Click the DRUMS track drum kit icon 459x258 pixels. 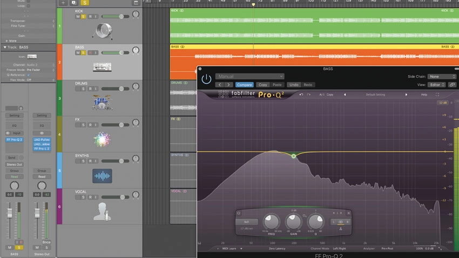coord(102,103)
